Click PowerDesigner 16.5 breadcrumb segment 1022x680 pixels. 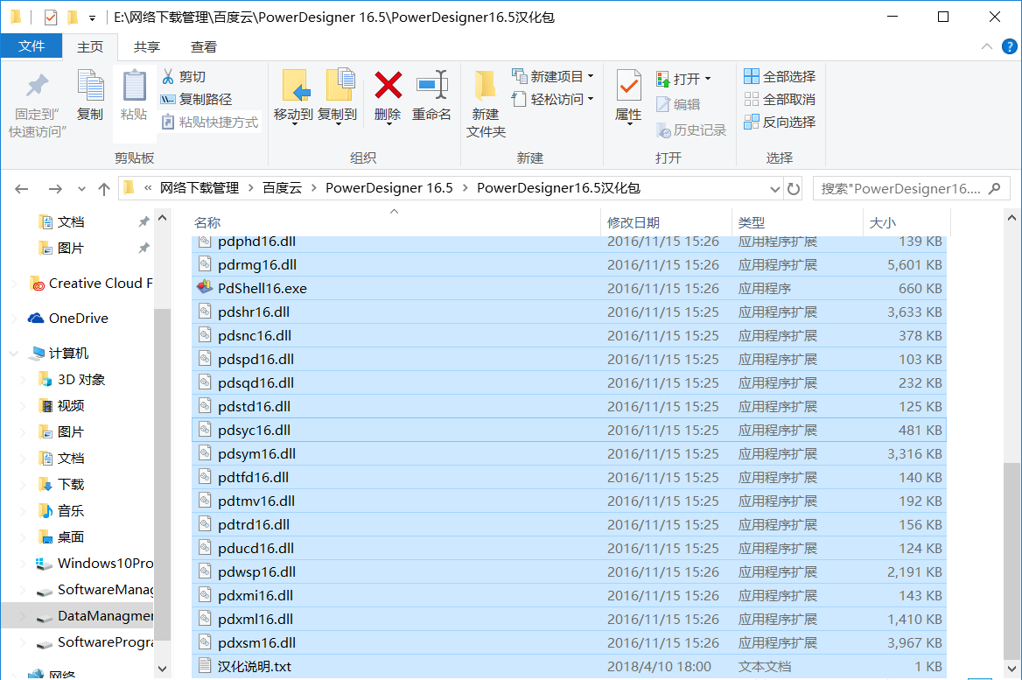389,188
